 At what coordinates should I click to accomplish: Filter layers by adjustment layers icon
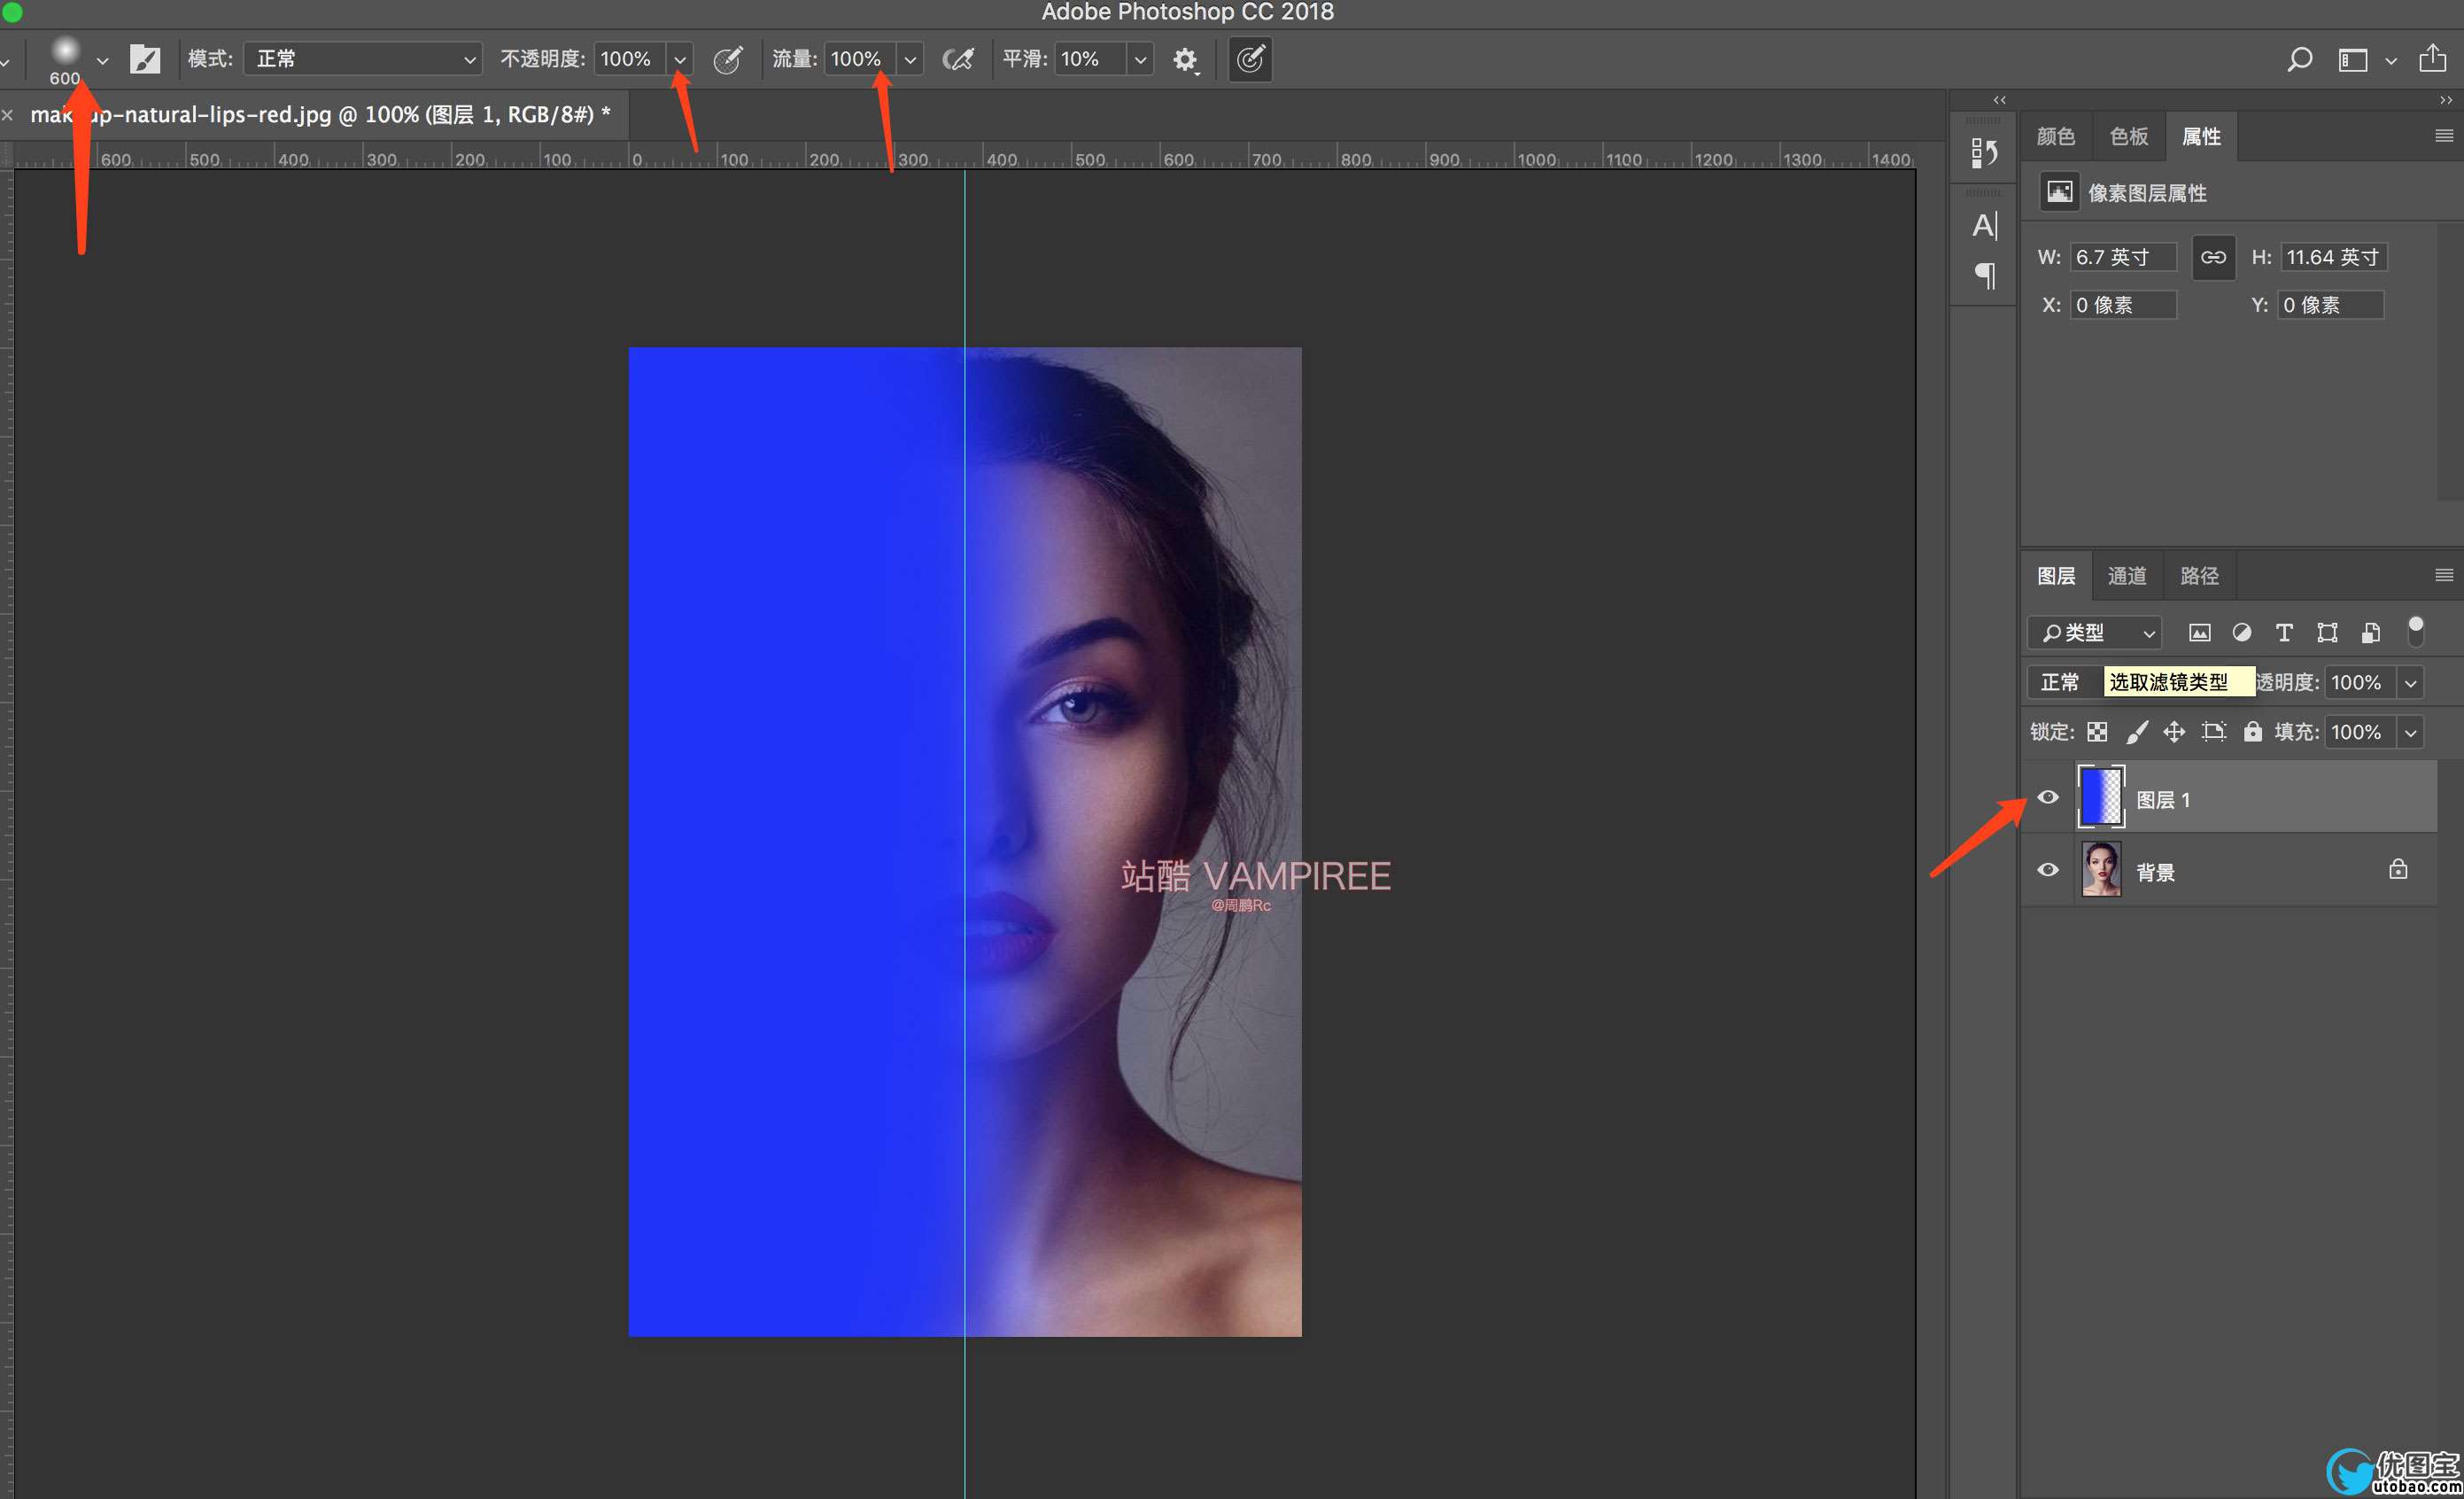pos(2242,633)
